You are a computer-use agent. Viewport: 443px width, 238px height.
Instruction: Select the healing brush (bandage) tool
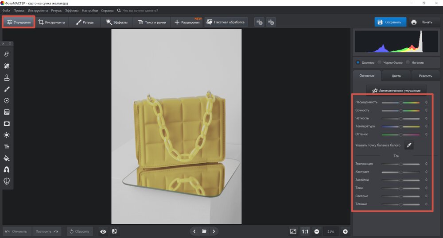coord(7,66)
